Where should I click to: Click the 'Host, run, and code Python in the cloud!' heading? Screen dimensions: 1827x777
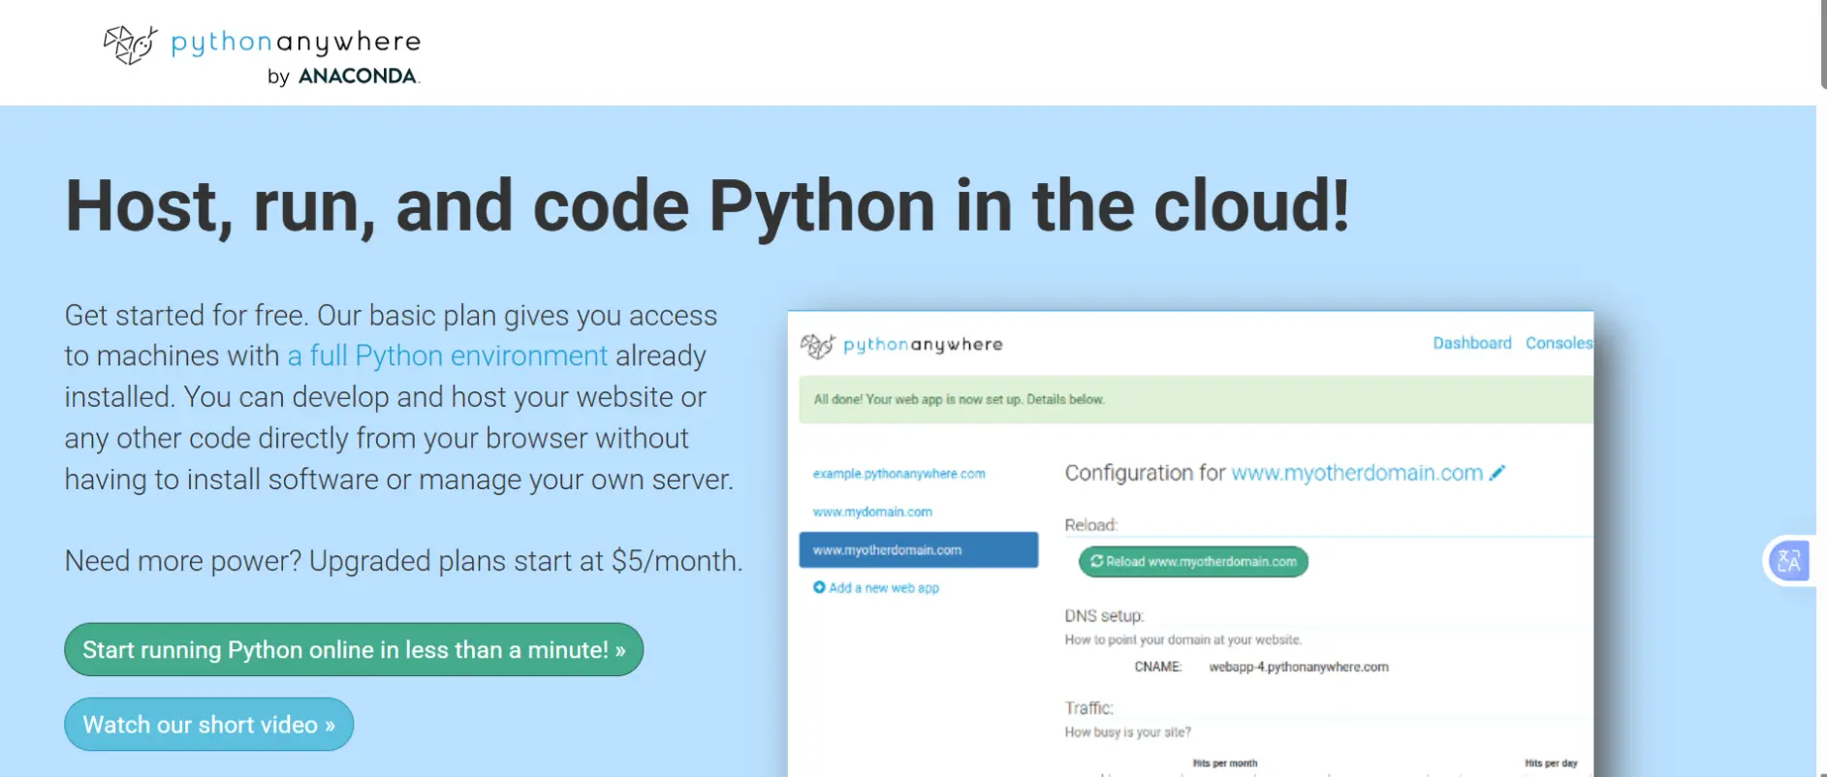[708, 205]
